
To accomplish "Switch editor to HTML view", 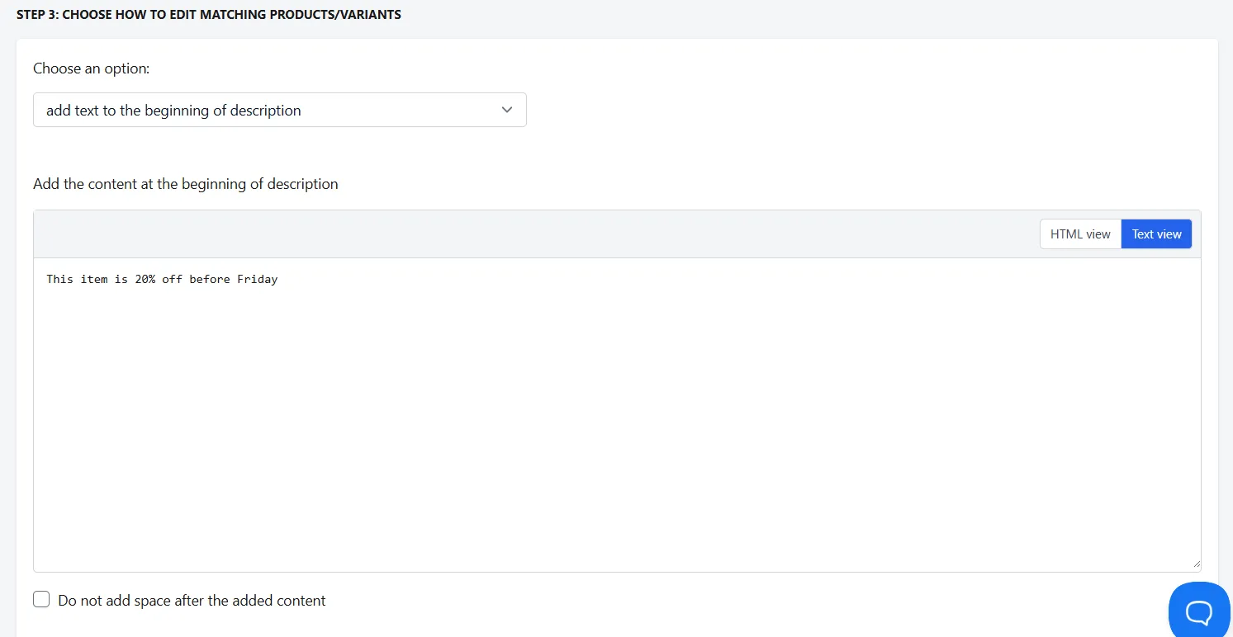I will tap(1080, 234).
